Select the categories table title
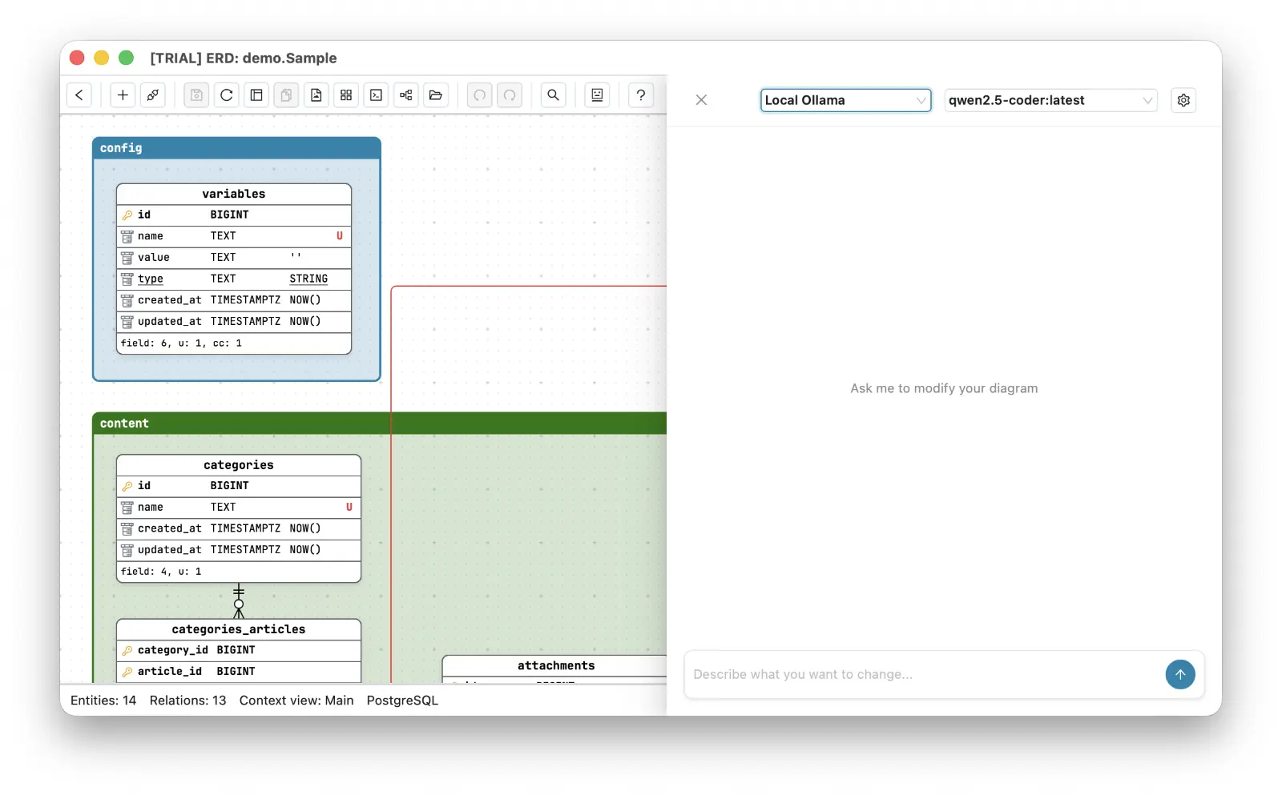The width and height of the screenshot is (1282, 795). tap(239, 465)
